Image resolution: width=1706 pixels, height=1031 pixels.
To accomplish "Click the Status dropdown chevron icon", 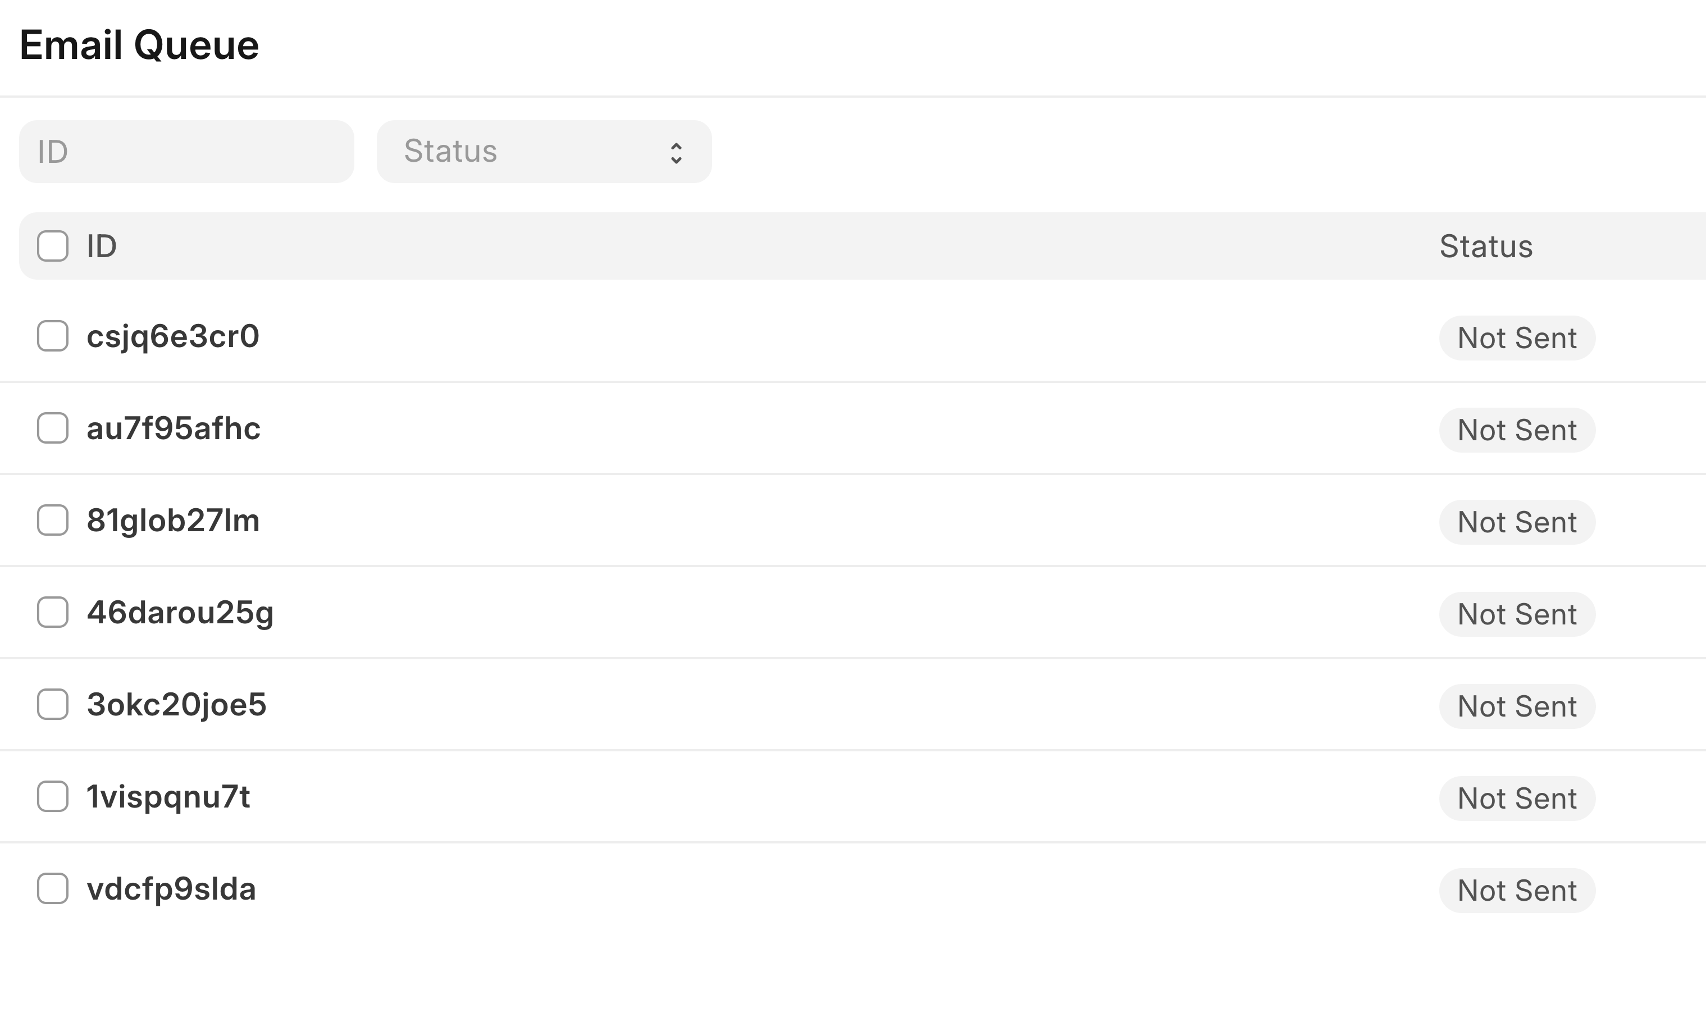I will (677, 151).
